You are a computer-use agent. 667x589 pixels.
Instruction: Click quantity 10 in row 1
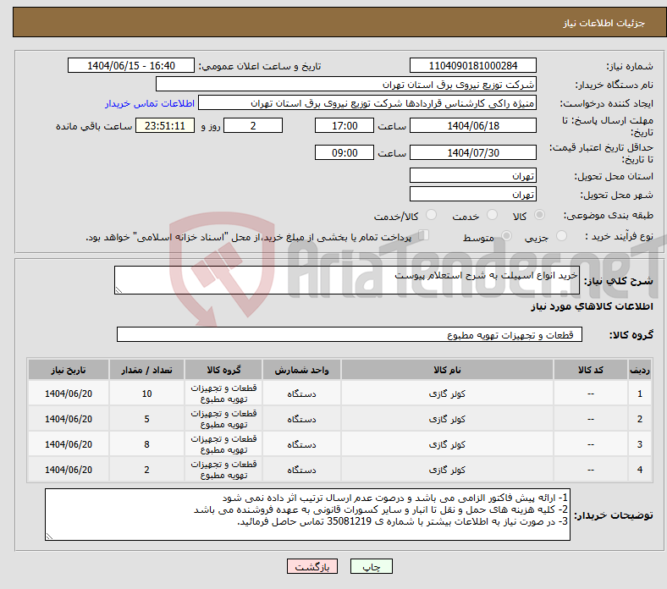146,394
